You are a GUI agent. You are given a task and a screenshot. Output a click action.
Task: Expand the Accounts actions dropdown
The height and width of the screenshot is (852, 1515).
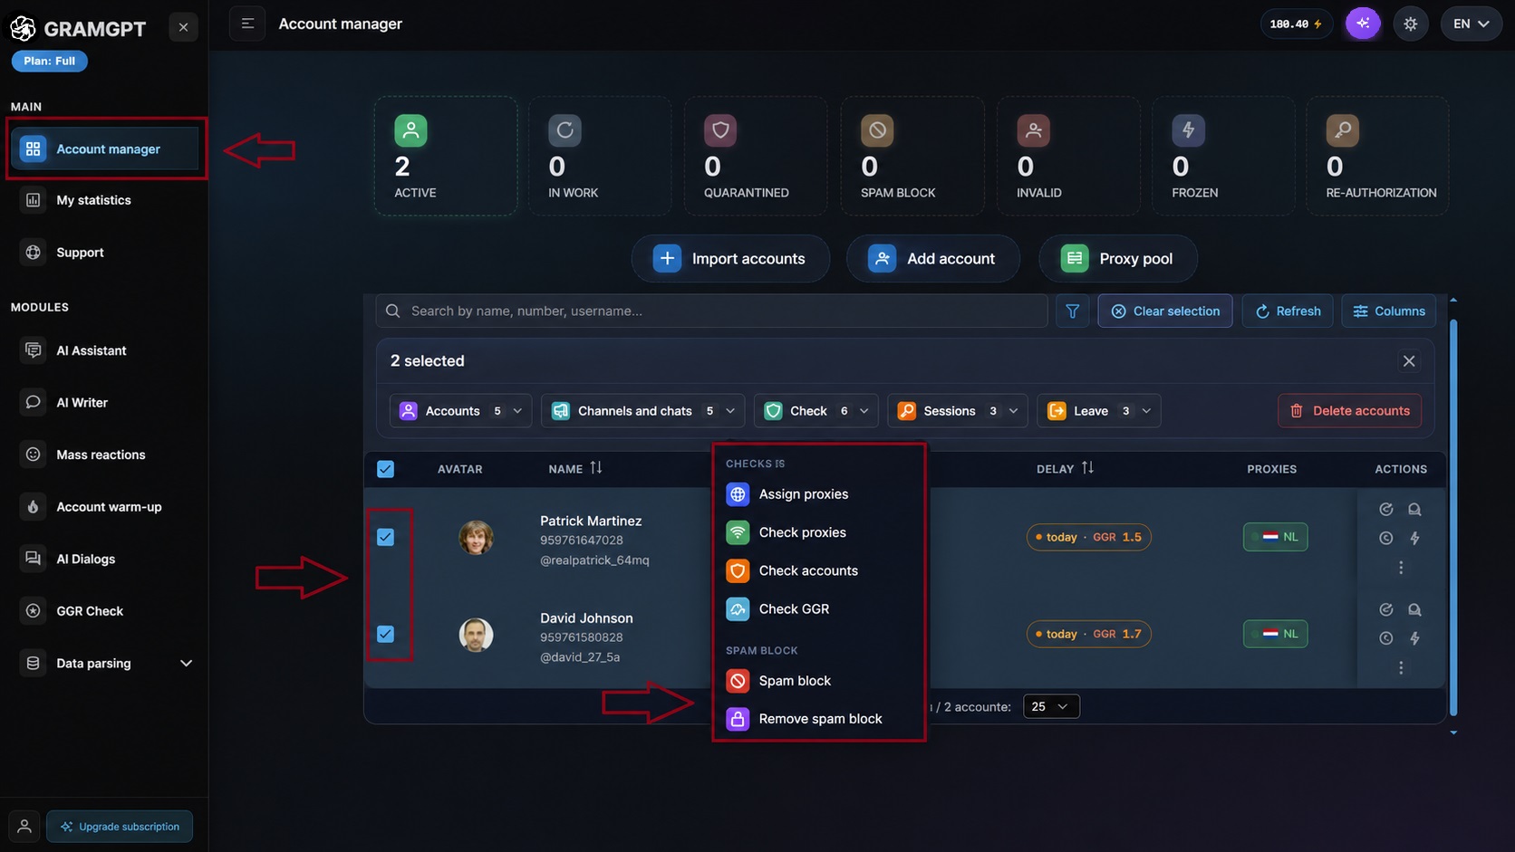pos(460,411)
